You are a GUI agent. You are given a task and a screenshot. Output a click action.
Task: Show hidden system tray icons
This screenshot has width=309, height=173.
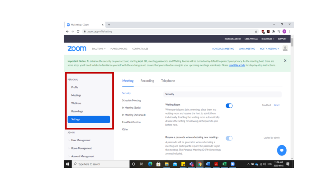point(248,164)
